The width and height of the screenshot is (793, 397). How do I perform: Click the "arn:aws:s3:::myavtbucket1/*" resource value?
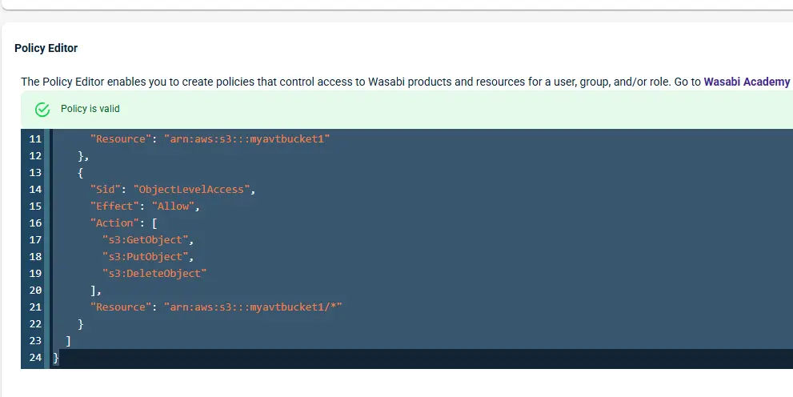point(253,307)
